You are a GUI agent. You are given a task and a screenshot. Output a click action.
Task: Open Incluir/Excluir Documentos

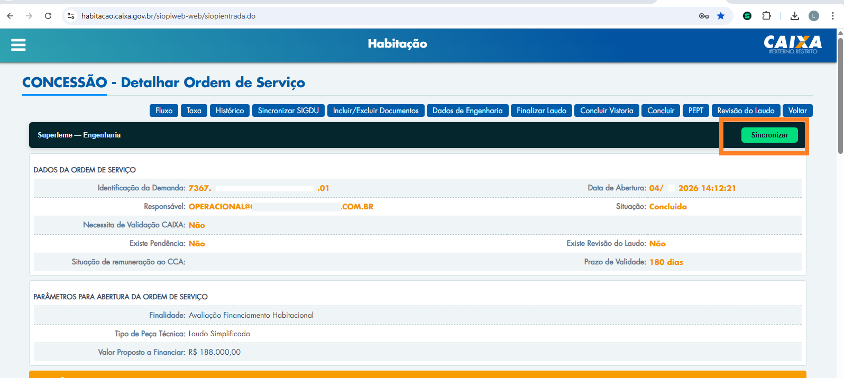(375, 110)
